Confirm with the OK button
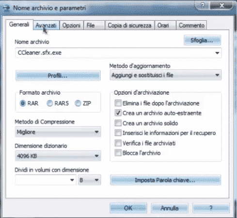 coord(128,208)
